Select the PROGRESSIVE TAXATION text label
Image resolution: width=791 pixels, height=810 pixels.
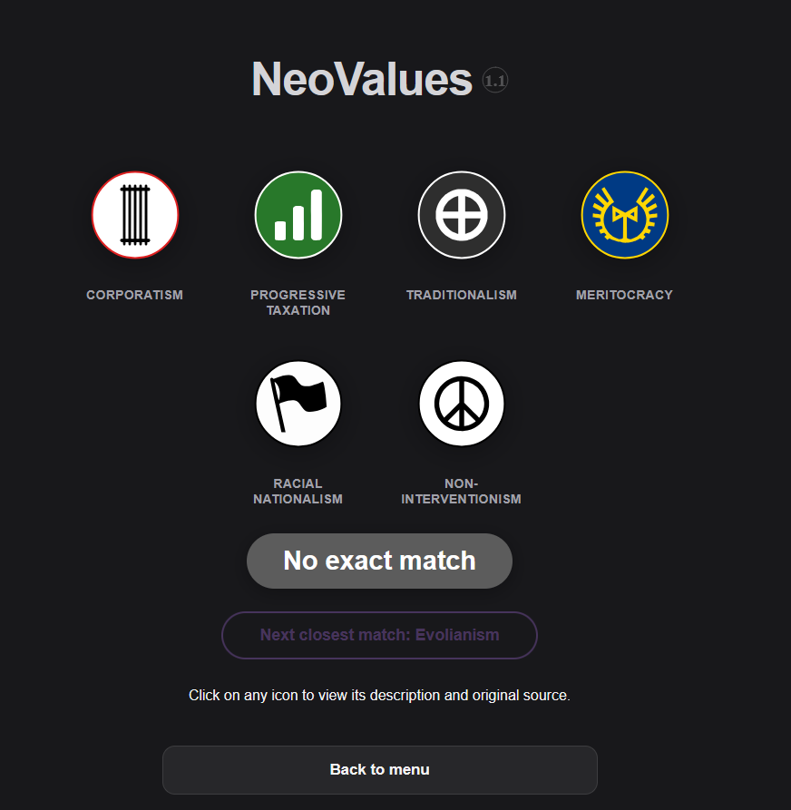tap(298, 302)
